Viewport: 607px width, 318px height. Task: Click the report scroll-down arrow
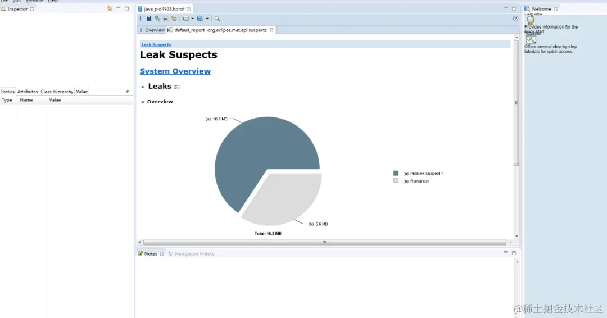(517, 236)
